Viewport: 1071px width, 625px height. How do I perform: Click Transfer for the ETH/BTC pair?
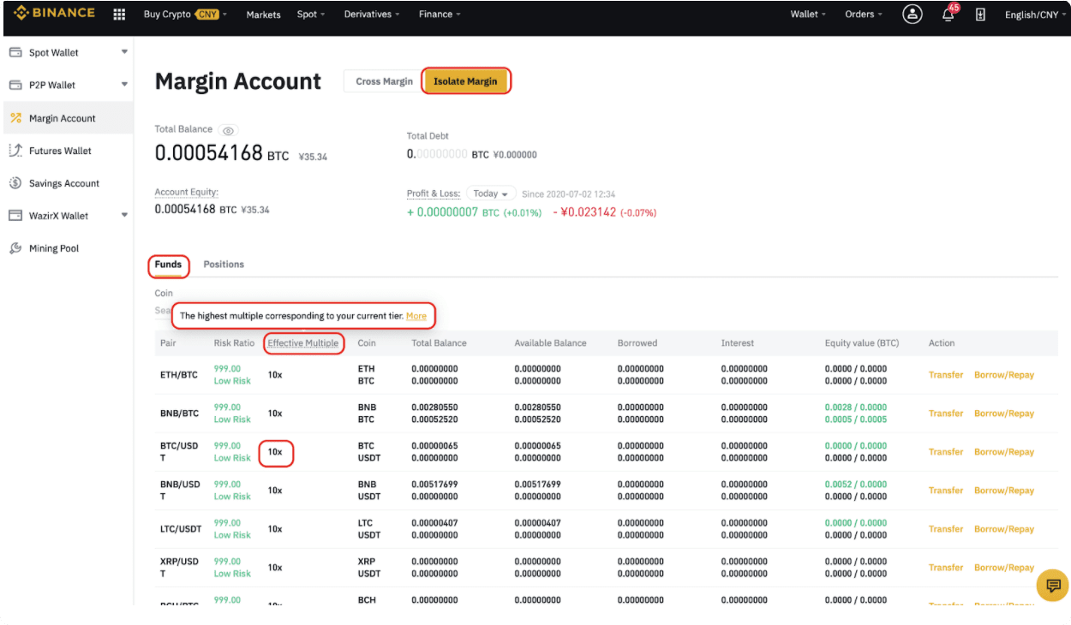coord(946,375)
